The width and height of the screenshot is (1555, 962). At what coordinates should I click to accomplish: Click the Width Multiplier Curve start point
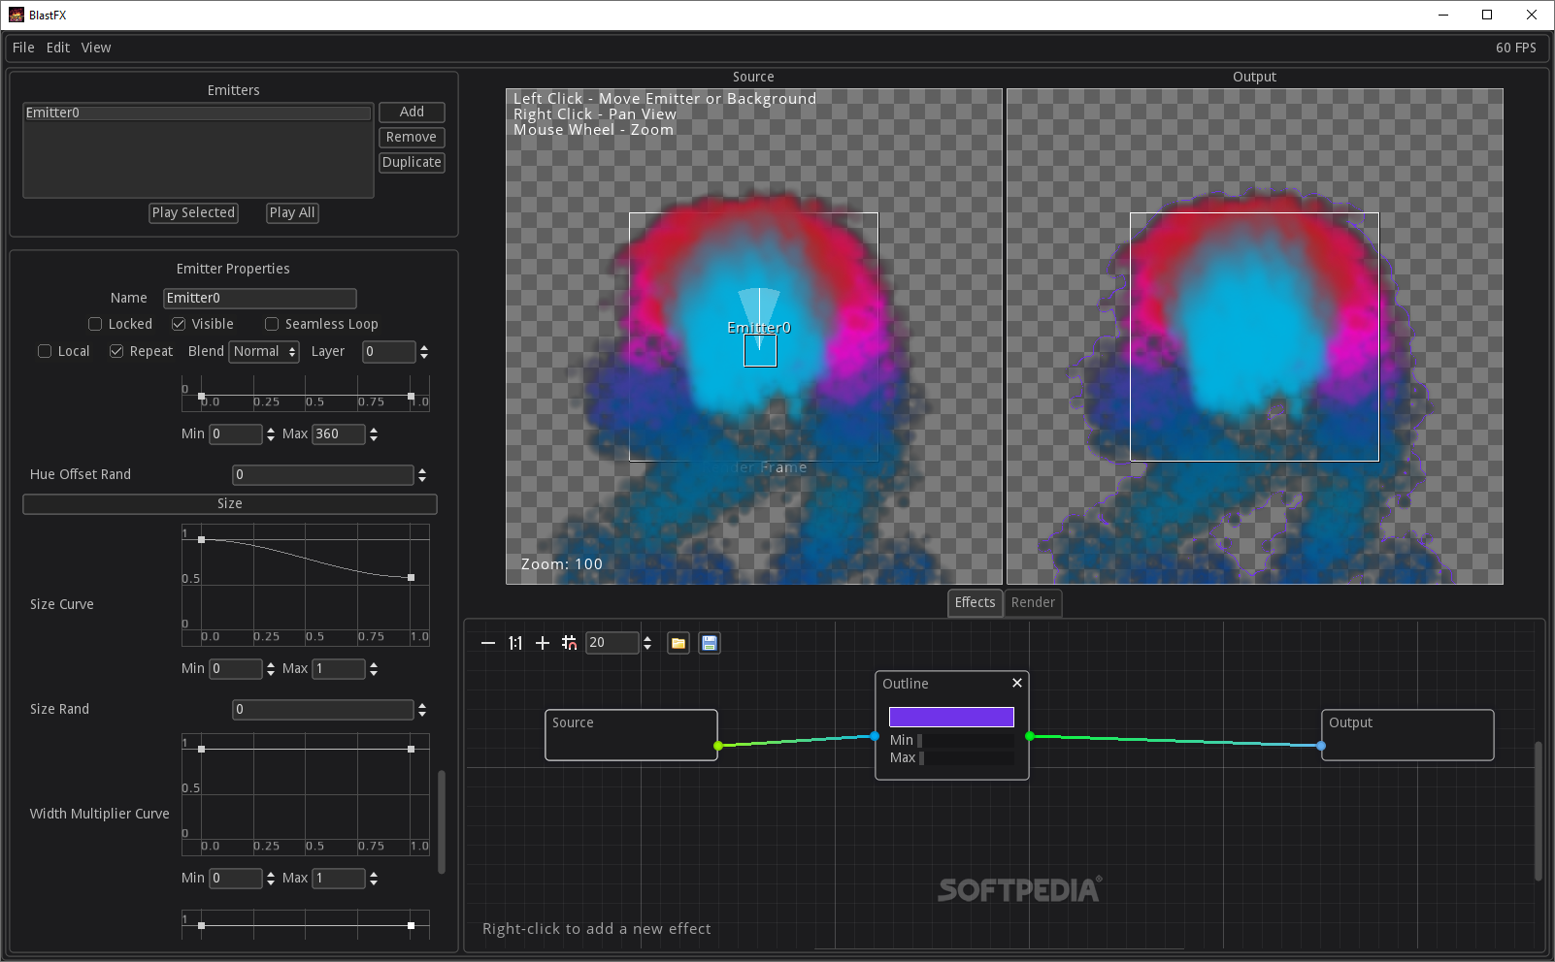pyautogui.click(x=201, y=749)
